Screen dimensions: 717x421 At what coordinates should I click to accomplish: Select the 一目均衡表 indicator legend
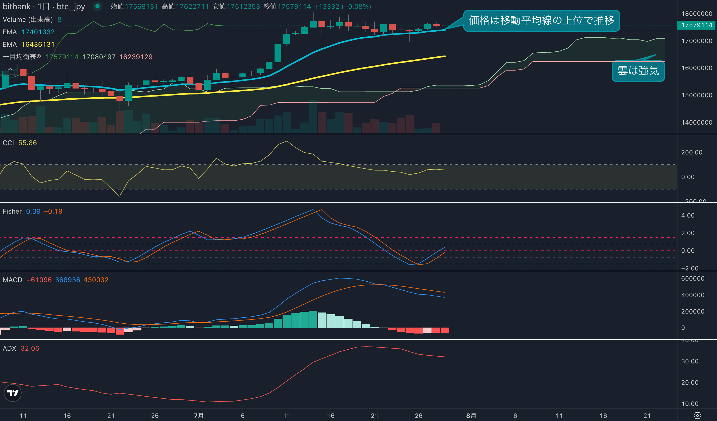[22, 57]
